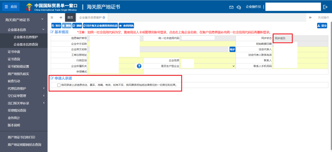
Task: Click the 联系人手机号码 input field
Action: 300,66
